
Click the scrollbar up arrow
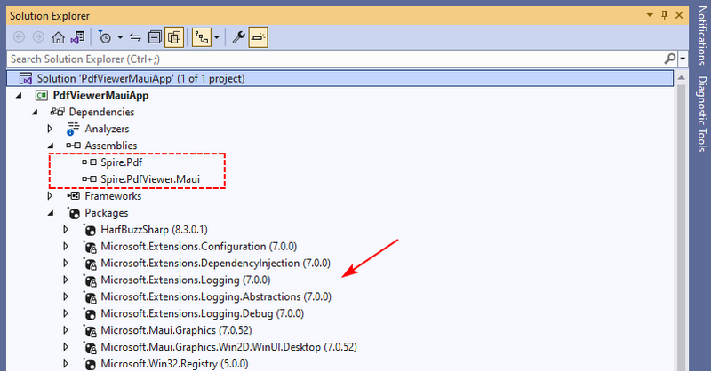coord(681,78)
